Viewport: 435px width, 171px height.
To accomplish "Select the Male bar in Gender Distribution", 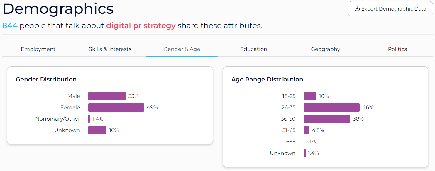I will coord(107,96).
